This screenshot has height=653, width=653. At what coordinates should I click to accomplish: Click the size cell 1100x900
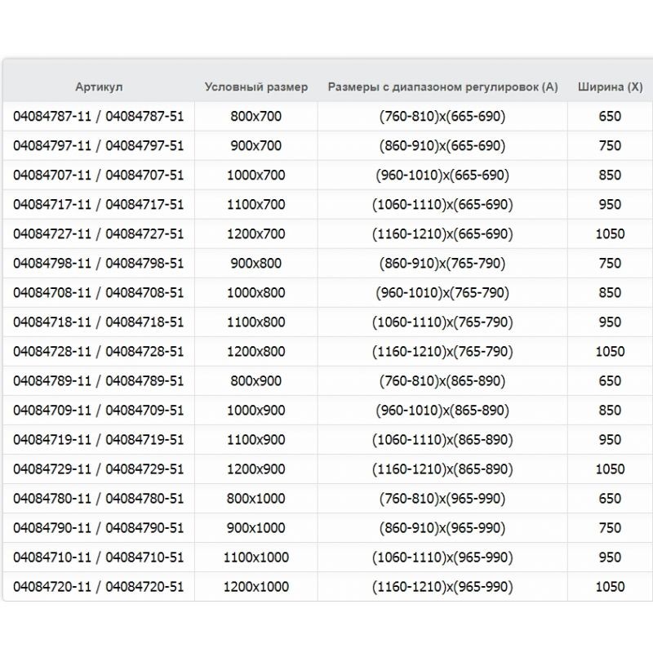click(256, 440)
